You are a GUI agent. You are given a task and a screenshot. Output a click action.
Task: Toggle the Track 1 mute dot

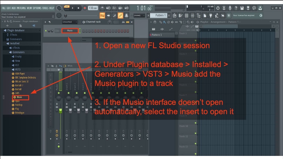(x=195, y=40)
